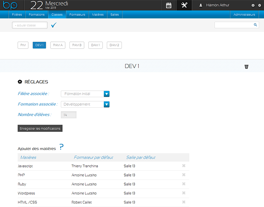
Task: Open settings gear icon in top-right header
Action: pos(253,5)
